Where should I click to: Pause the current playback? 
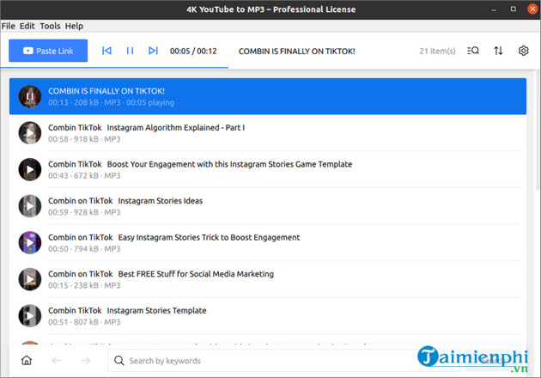point(130,51)
